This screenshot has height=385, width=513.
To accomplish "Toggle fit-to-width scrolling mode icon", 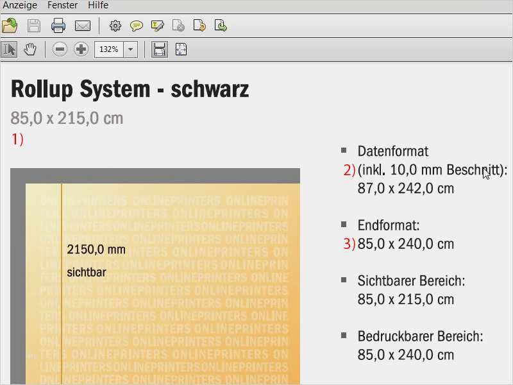I will pyautogui.click(x=159, y=49).
